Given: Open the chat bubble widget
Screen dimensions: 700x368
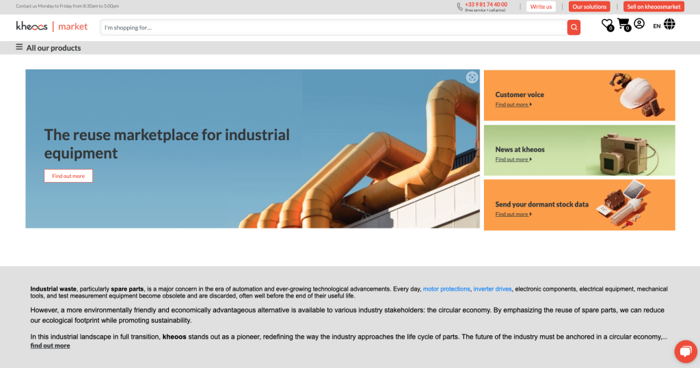Looking at the screenshot, I should 686,352.
